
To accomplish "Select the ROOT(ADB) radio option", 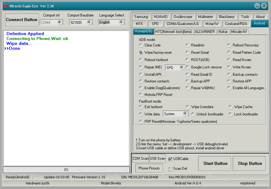I will (x=198, y=60).
